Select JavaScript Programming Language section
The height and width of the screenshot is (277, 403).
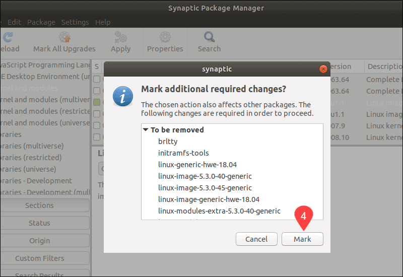(45, 65)
